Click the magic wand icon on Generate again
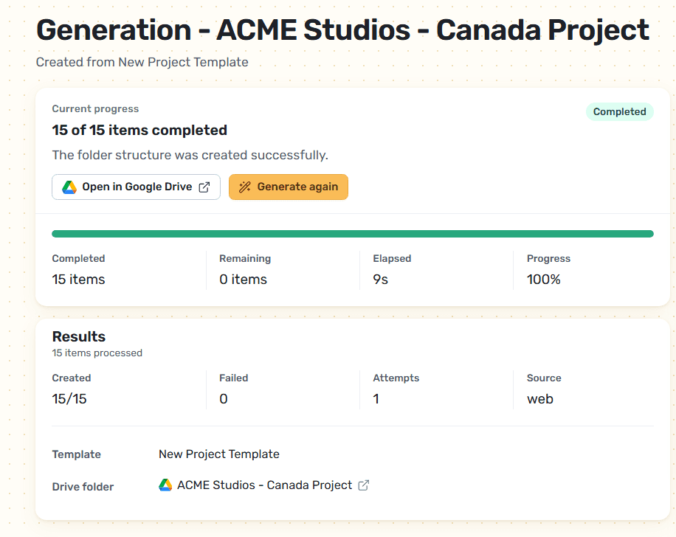The image size is (676, 537). tap(245, 187)
